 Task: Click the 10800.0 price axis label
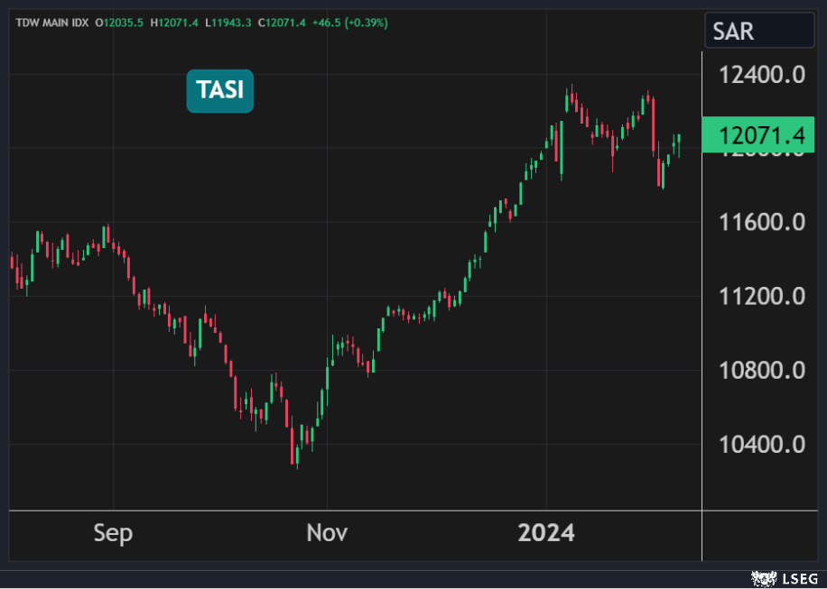click(x=762, y=370)
